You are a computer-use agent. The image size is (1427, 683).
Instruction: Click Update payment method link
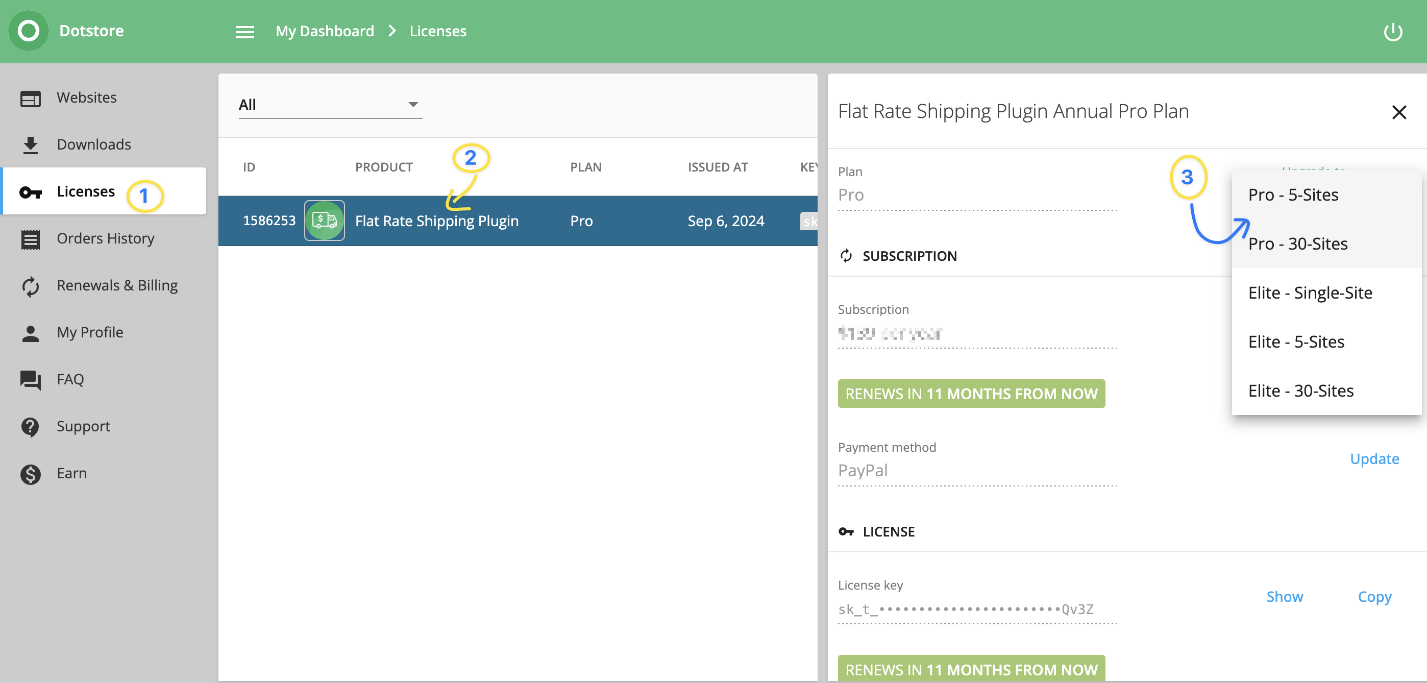click(x=1374, y=459)
